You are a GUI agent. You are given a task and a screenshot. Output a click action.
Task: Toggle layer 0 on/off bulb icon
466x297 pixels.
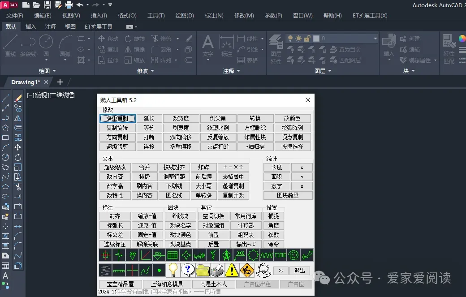coord(290,39)
